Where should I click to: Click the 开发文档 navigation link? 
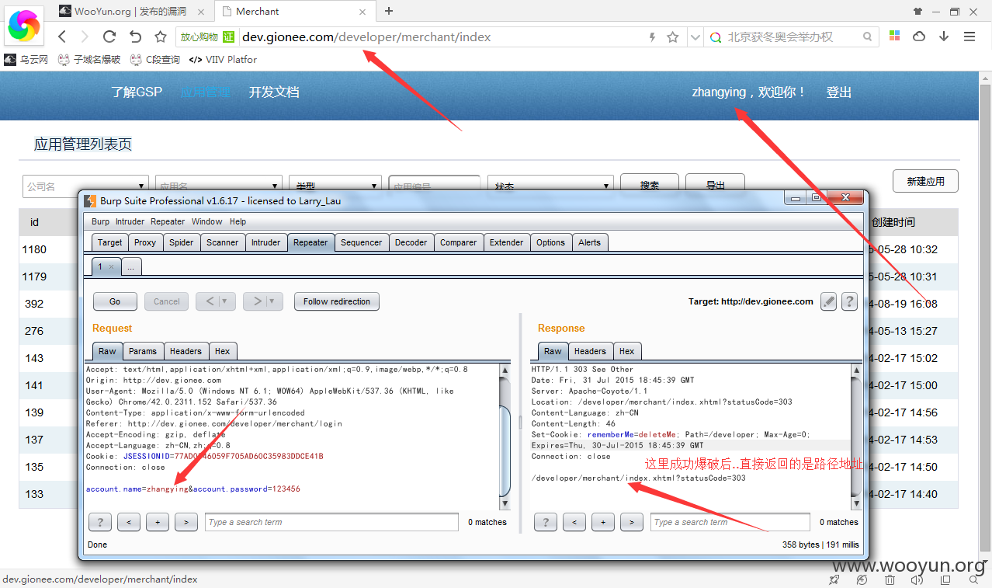[x=274, y=92]
